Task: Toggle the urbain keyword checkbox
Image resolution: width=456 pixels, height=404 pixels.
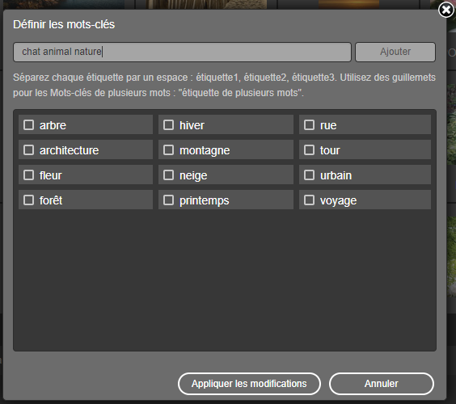Action: (x=309, y=175)
